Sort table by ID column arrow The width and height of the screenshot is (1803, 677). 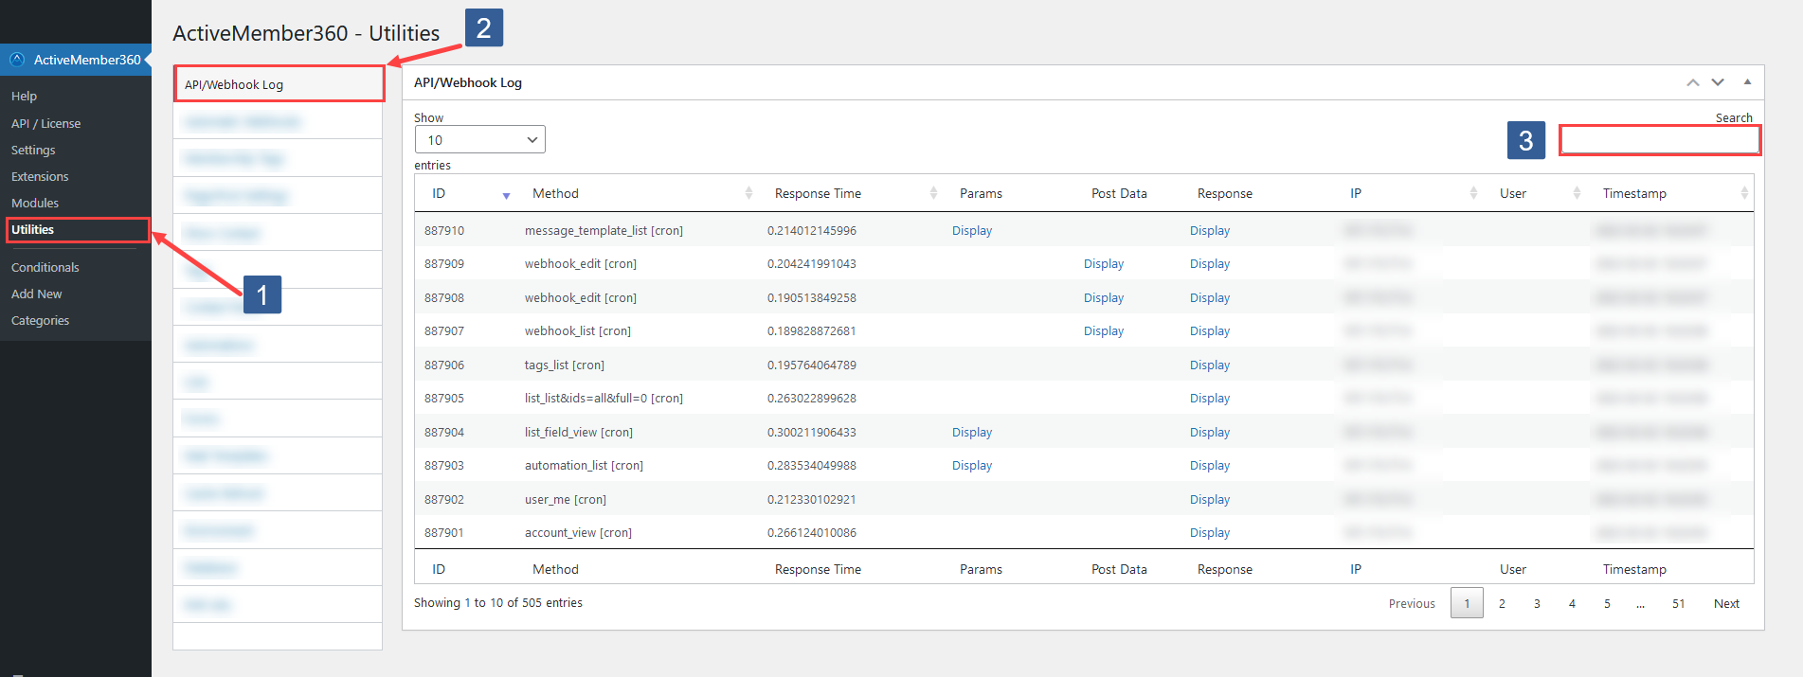[x=506, y=195]
